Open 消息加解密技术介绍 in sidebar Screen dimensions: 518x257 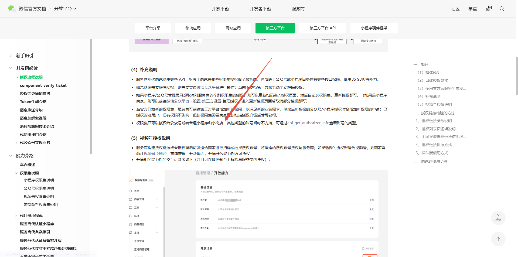[37, 126]
